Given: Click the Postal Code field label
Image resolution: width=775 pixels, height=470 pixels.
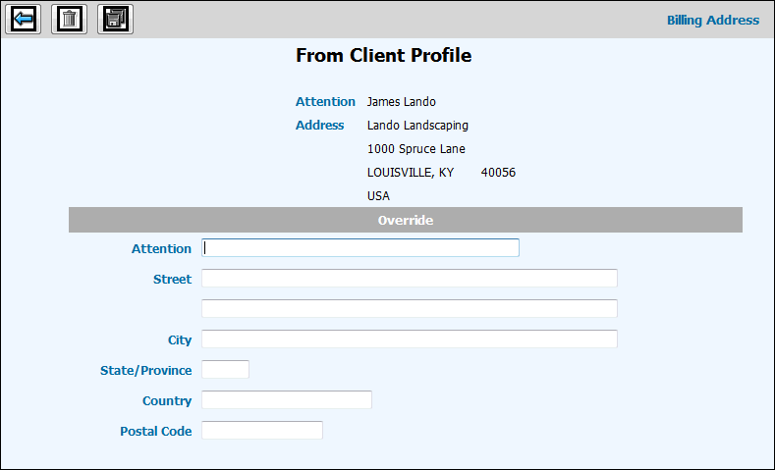Looking at the screenshot, I should pos(155,432).
